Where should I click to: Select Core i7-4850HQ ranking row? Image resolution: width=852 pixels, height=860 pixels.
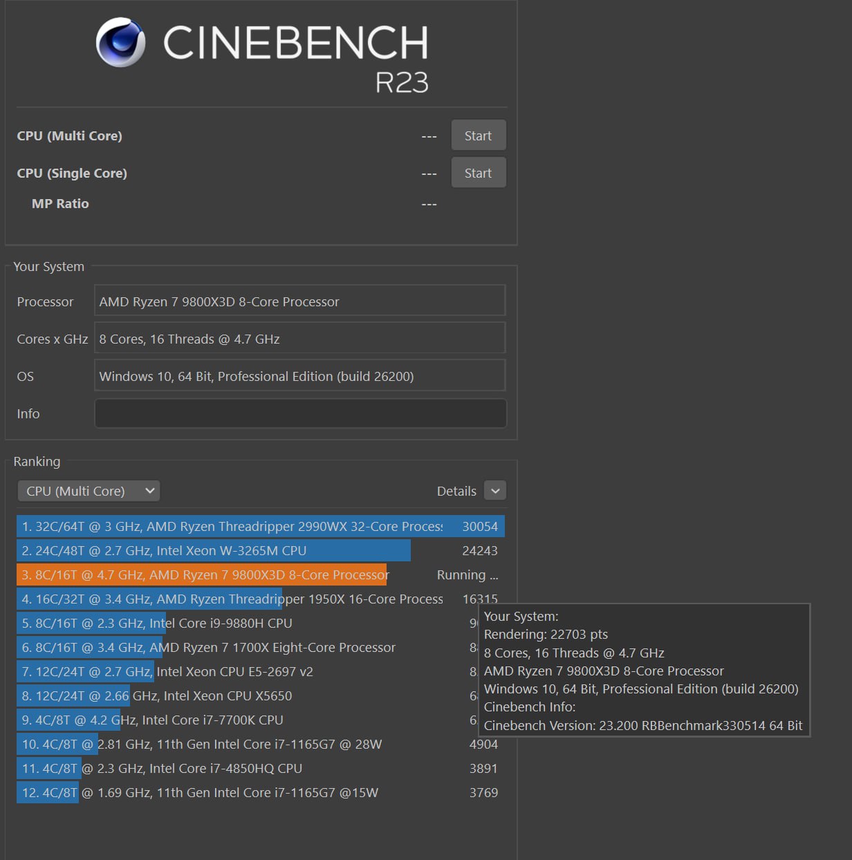pos(261,768)
